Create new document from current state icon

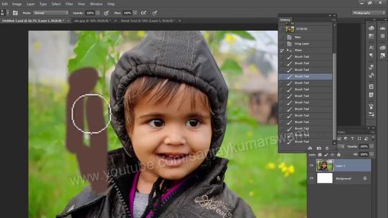(x=310, y=148)
